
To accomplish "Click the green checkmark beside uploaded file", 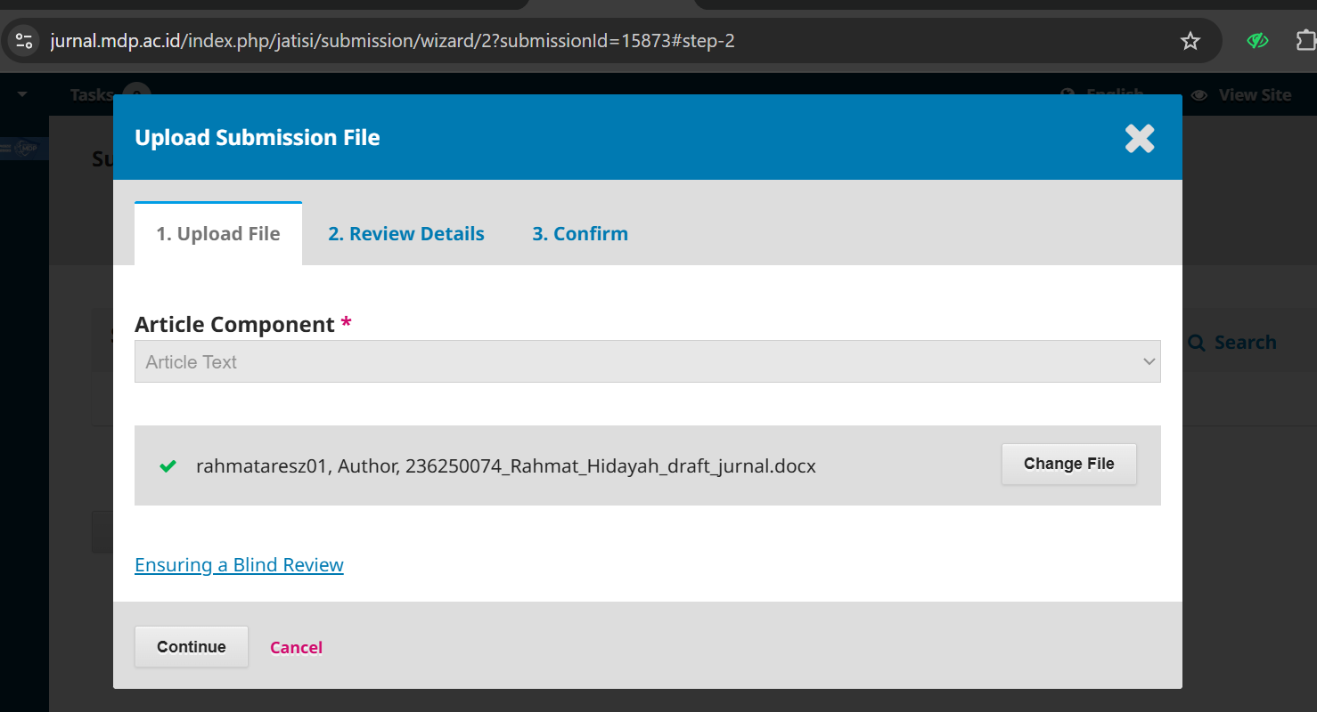I will tap(167, 465).
